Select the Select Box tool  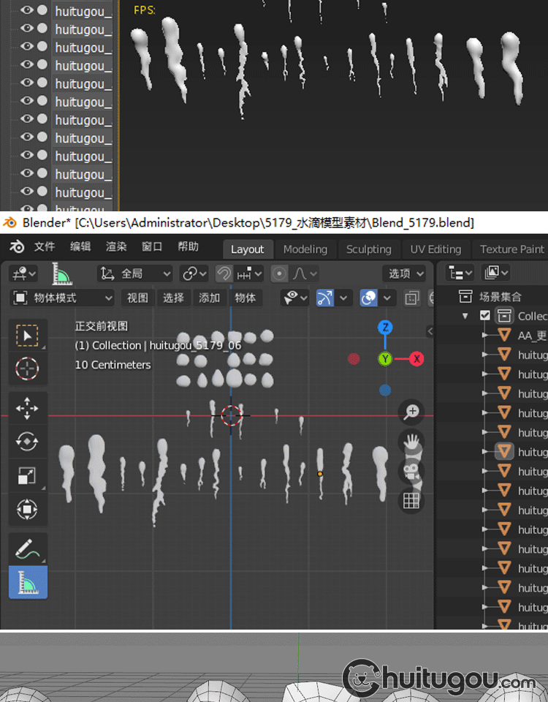pyautogui.click(x=28, y=336)
